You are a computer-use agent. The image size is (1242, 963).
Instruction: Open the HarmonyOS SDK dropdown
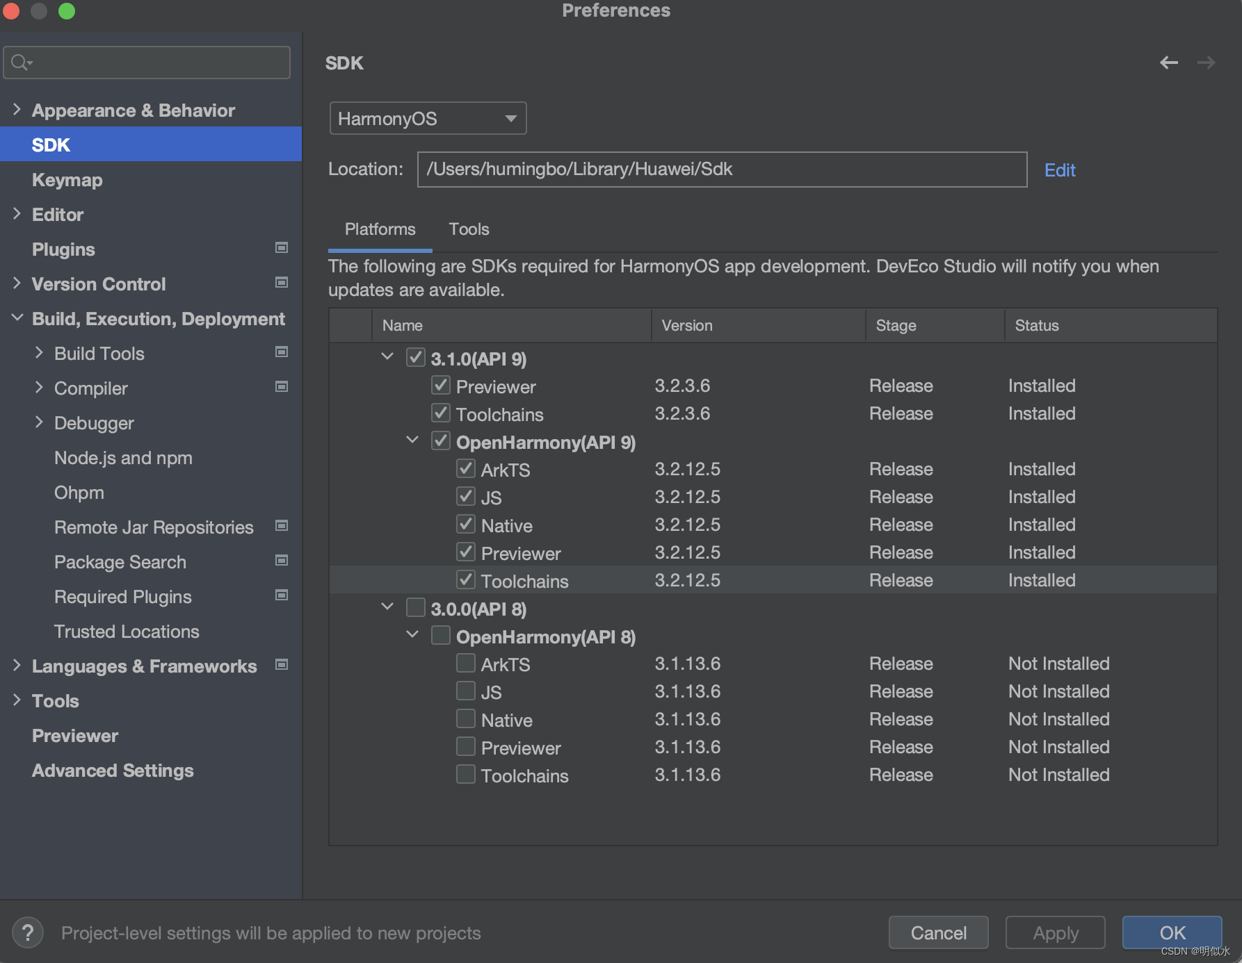(x=428, y=119)
